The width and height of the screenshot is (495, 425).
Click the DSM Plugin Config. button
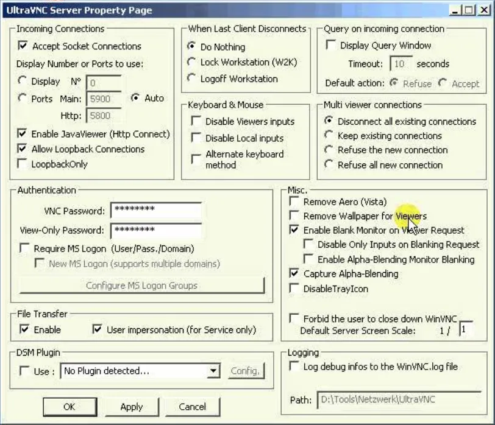coord(246,371)
